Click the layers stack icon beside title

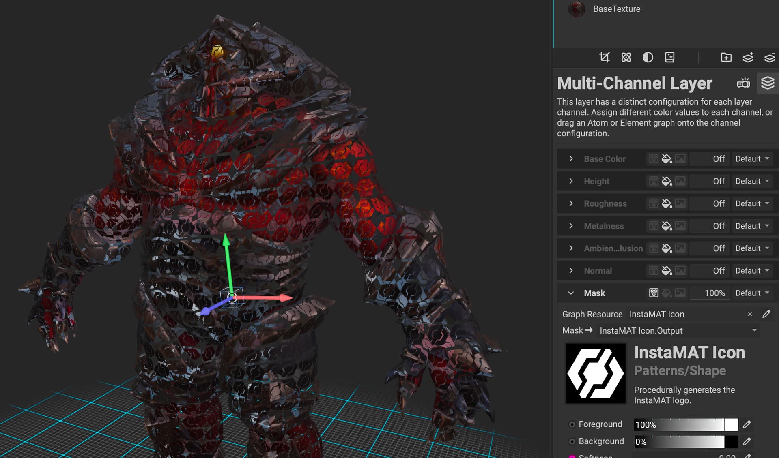click(767, 83)
